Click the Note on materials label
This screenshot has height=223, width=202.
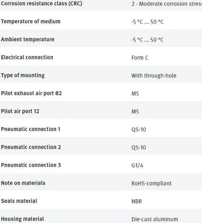pyautogui.click(x=23, y=183)
